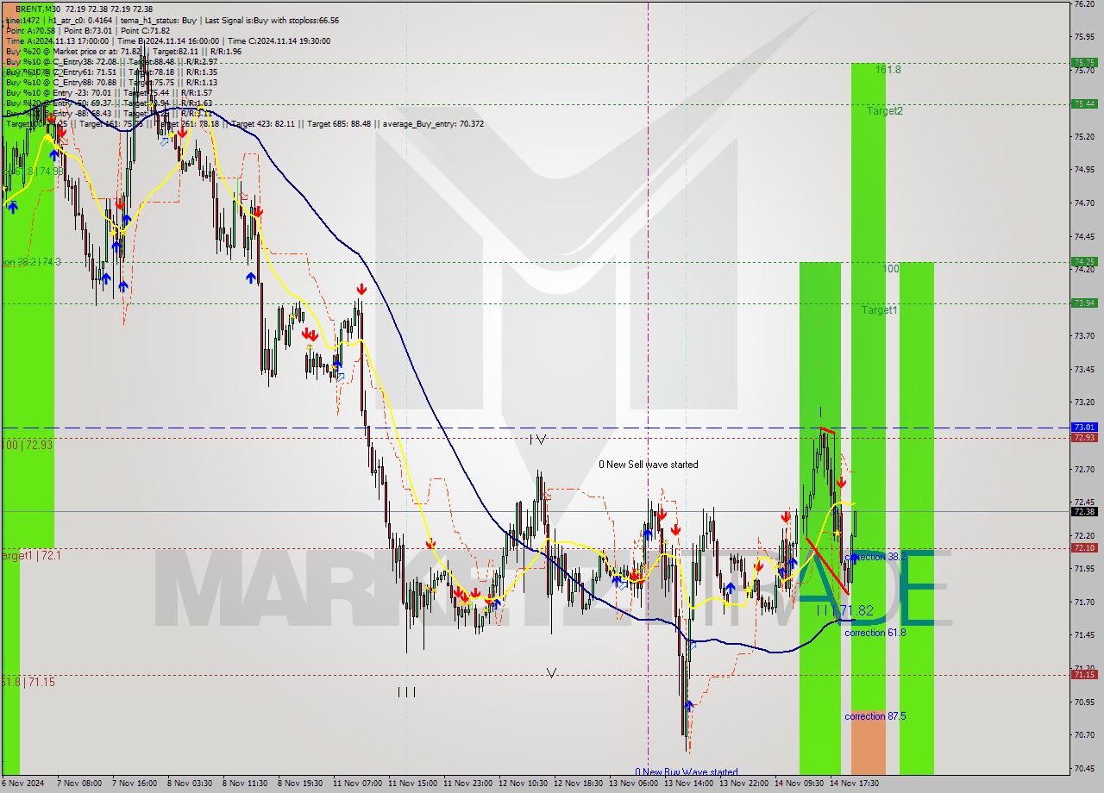This screenshot has width=1104, height=793.
Task: Click the '11 Nov 23:00' time label
Action: 467,784
